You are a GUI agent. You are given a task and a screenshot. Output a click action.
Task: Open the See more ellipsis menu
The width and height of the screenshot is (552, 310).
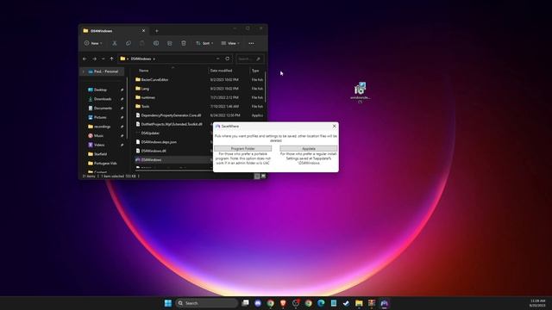tap(251, 43)
